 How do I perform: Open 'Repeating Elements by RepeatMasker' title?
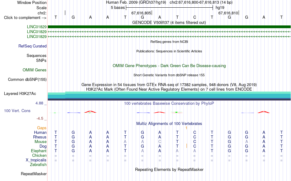pos(169,169)
